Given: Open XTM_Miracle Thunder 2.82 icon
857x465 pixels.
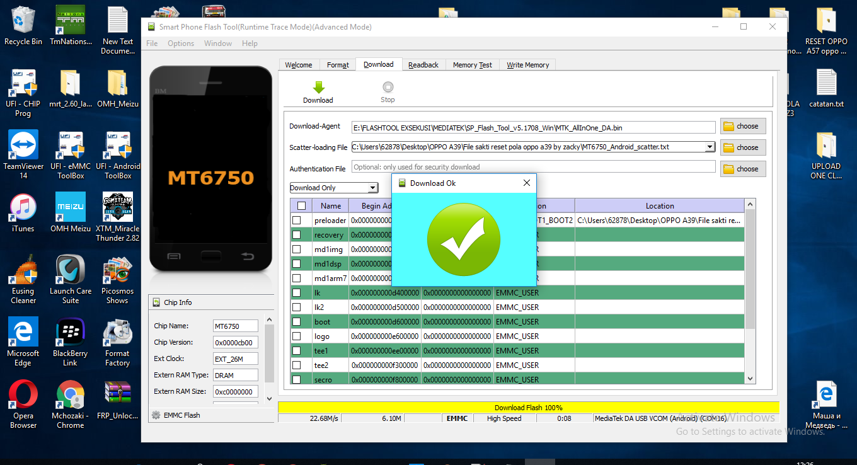Looking at the screenshot, I should coord(118,208).
